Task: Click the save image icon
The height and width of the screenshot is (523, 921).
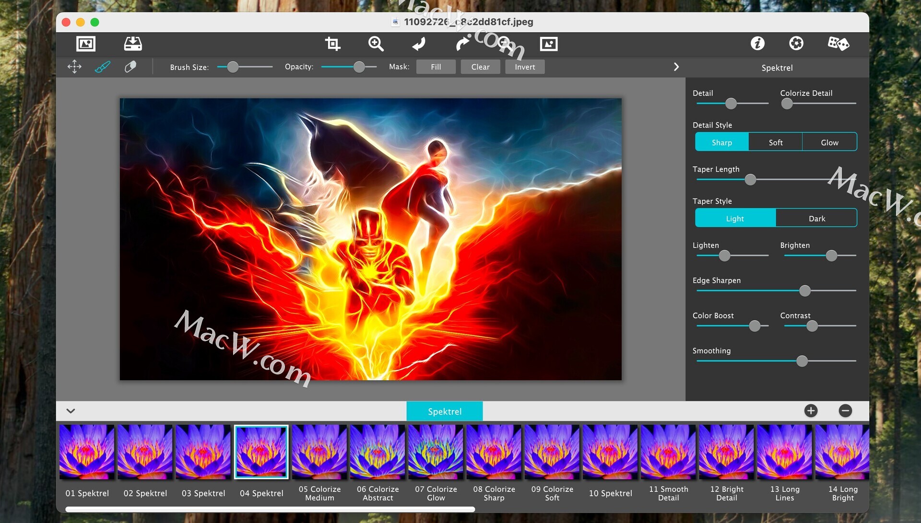Action: [x=133, y=44]
